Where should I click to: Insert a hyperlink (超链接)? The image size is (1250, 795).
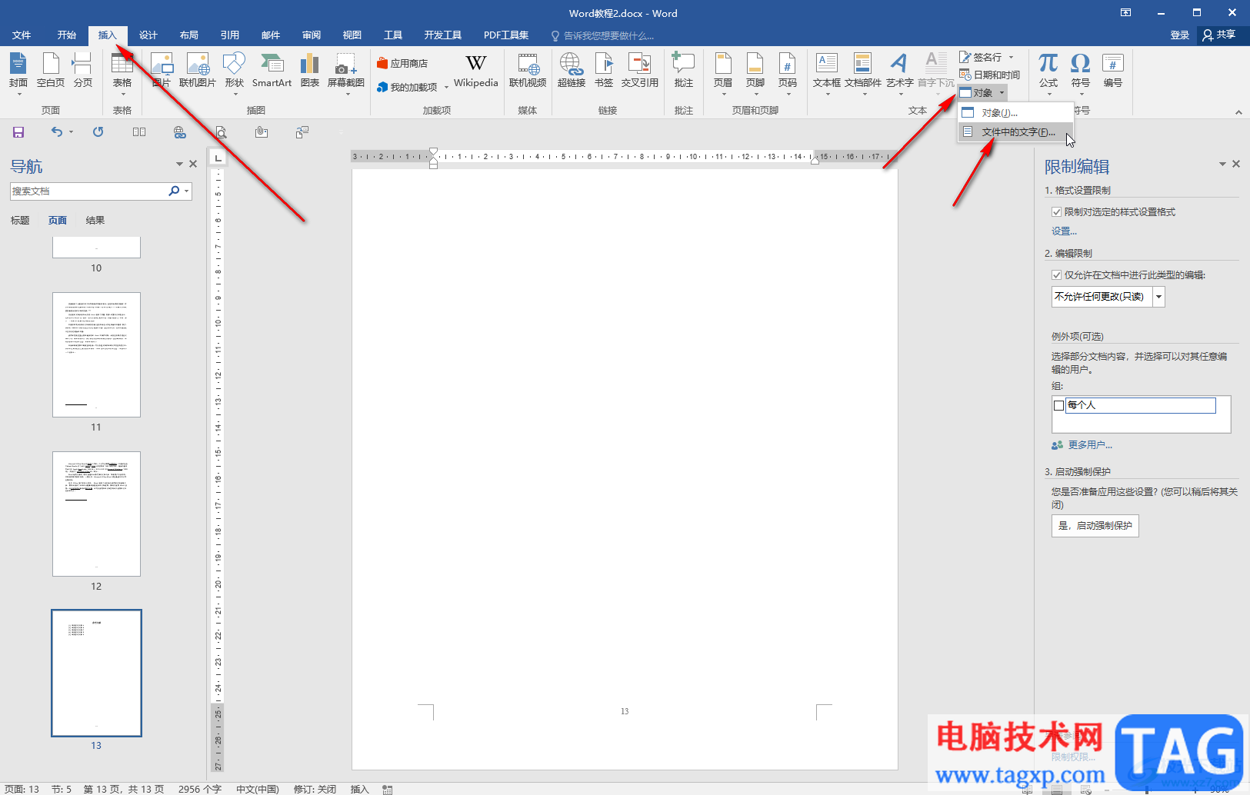point(572,71)
